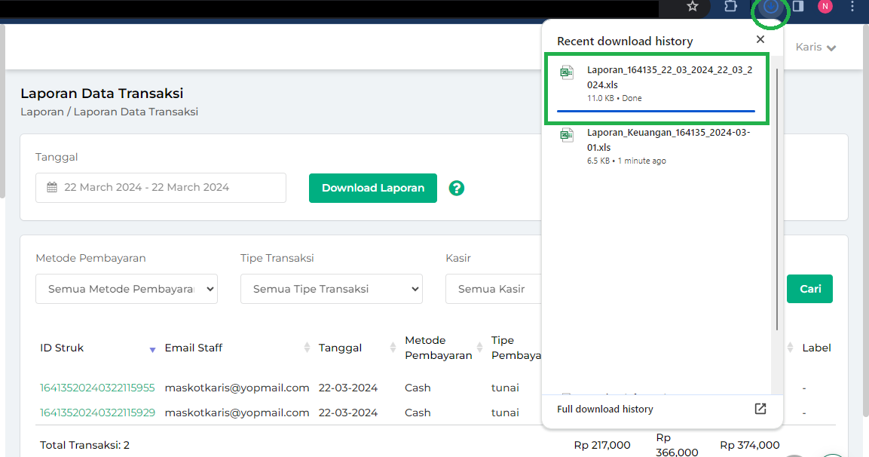Open Laporan_Keuangan_164135 downloaded file
The height and width of the screenshot is (457, 869).
click(x=656, y=146)
